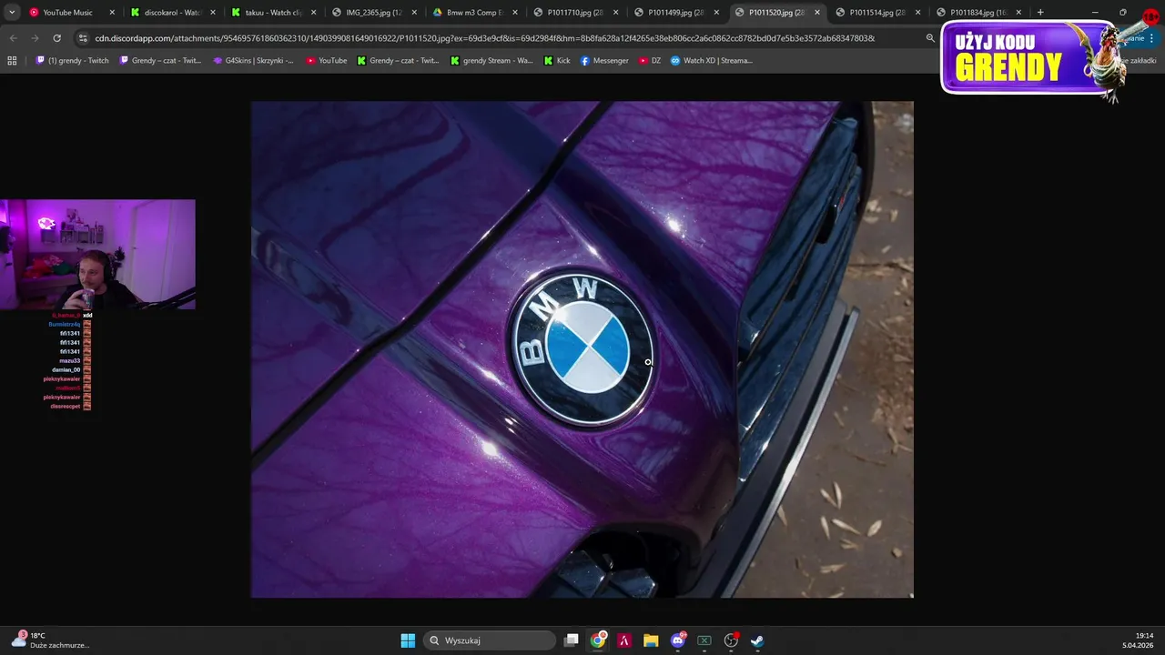Close the discokarol tab
This screenshot has height=655, width=1165.
[213, 13]
